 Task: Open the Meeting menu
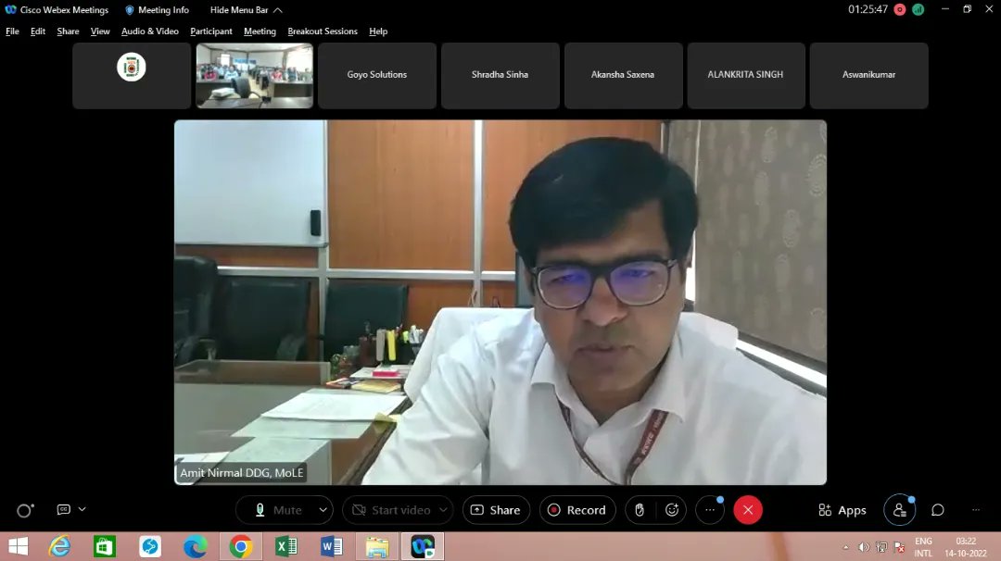[260, 31]
